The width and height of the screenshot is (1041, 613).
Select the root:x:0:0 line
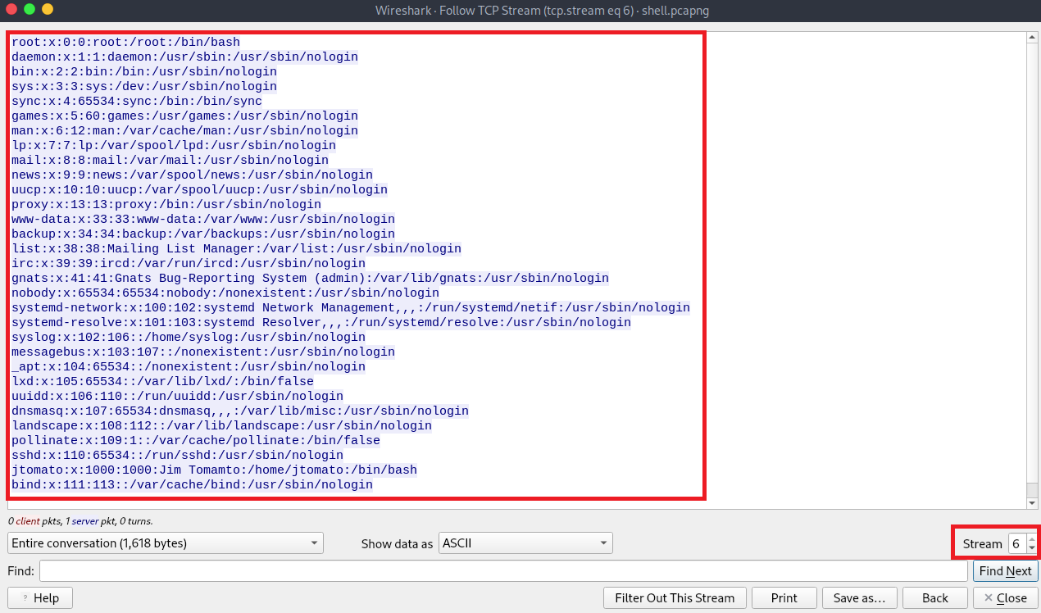pos(125,42)
